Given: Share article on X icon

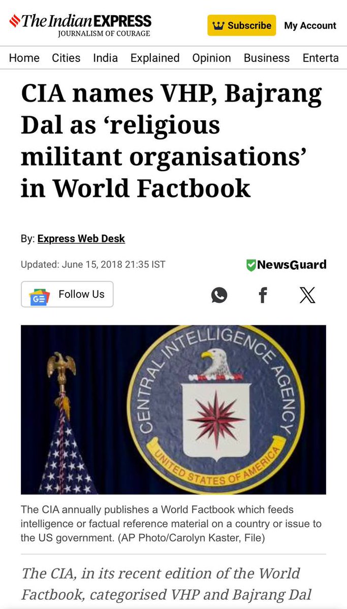Looking at the screenshot, I should 307,295.
